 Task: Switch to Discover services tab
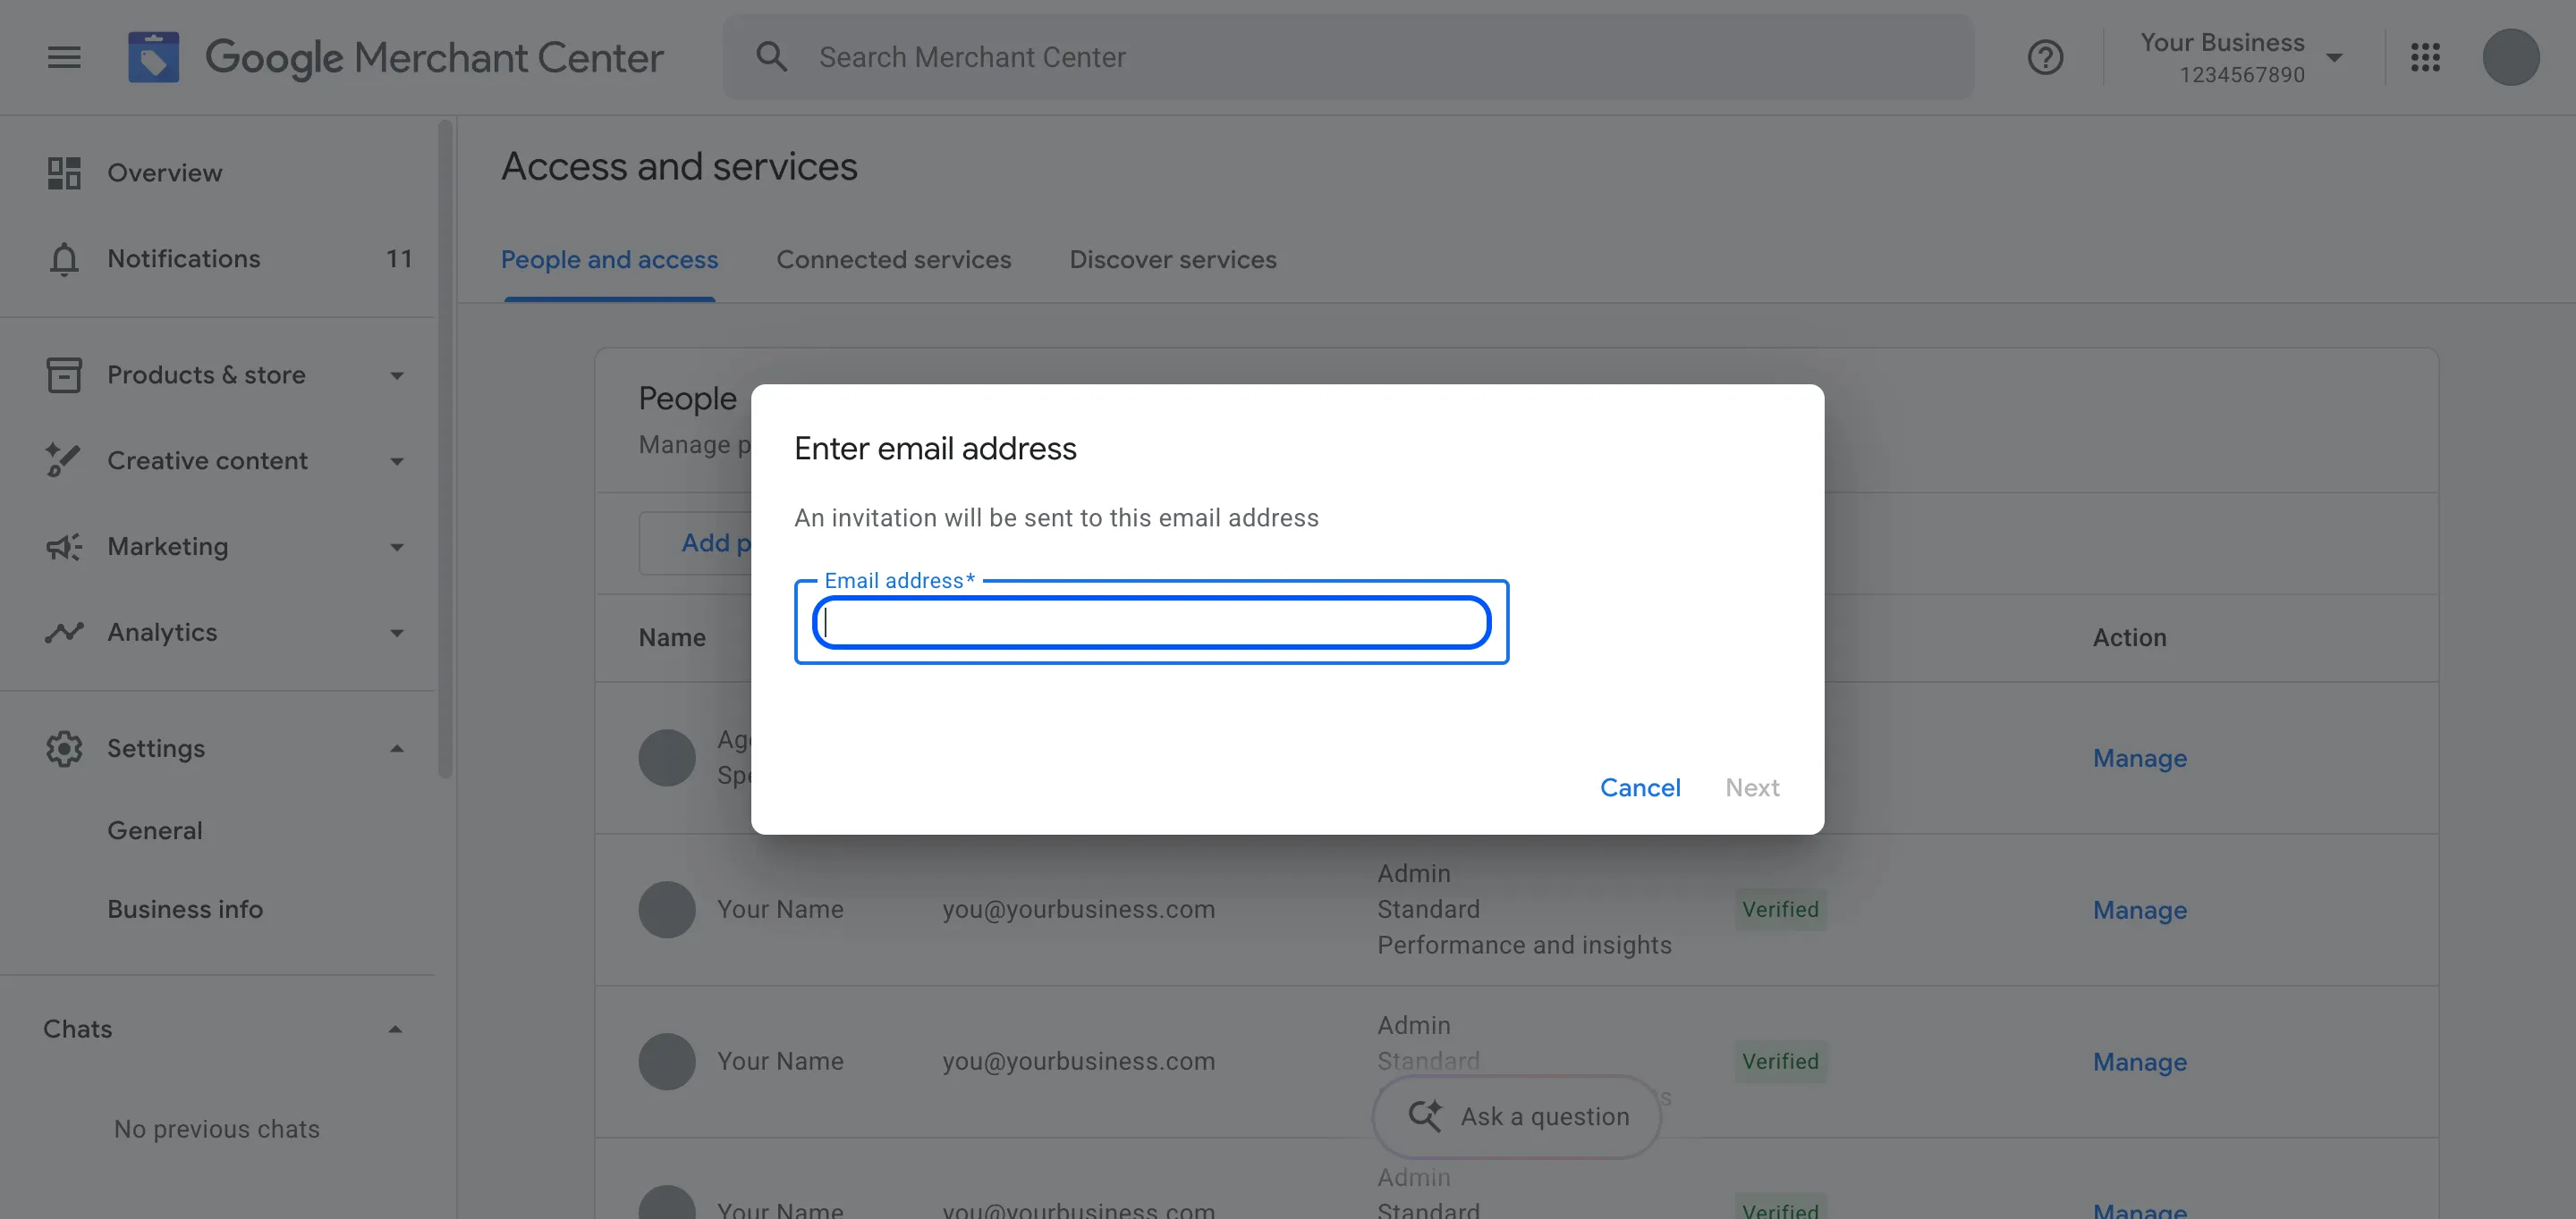1172,260
